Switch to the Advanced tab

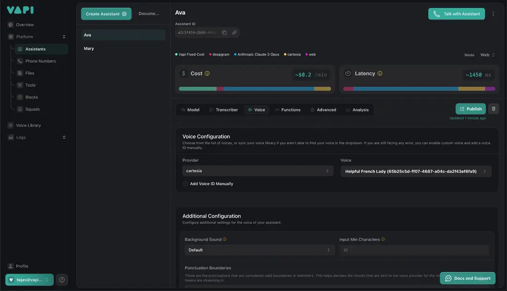pos(323,110)
